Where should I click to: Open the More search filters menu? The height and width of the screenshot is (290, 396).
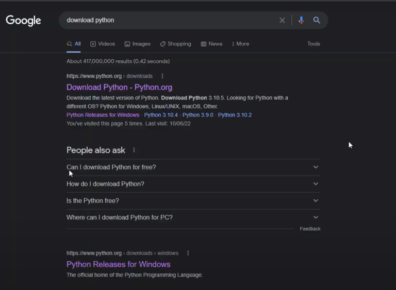[x=240, y=44]
